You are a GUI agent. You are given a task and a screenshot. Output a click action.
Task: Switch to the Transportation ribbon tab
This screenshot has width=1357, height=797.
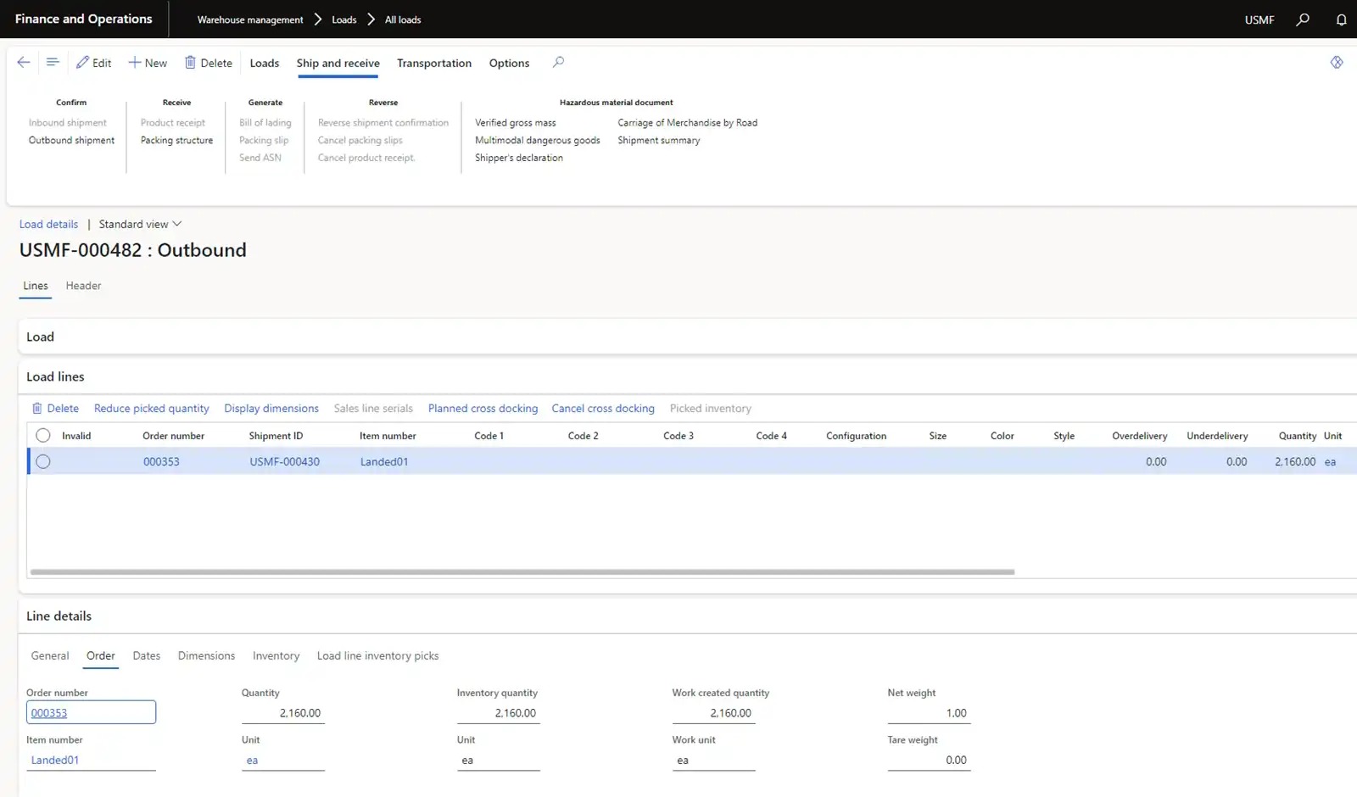[433, 63]
